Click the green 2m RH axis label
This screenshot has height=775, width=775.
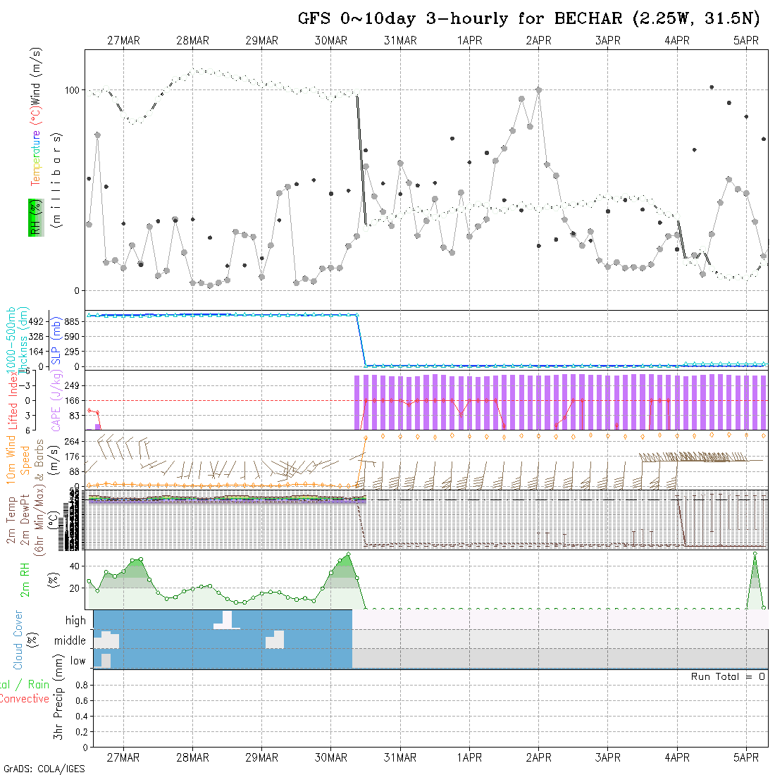[x=25, y=578]
